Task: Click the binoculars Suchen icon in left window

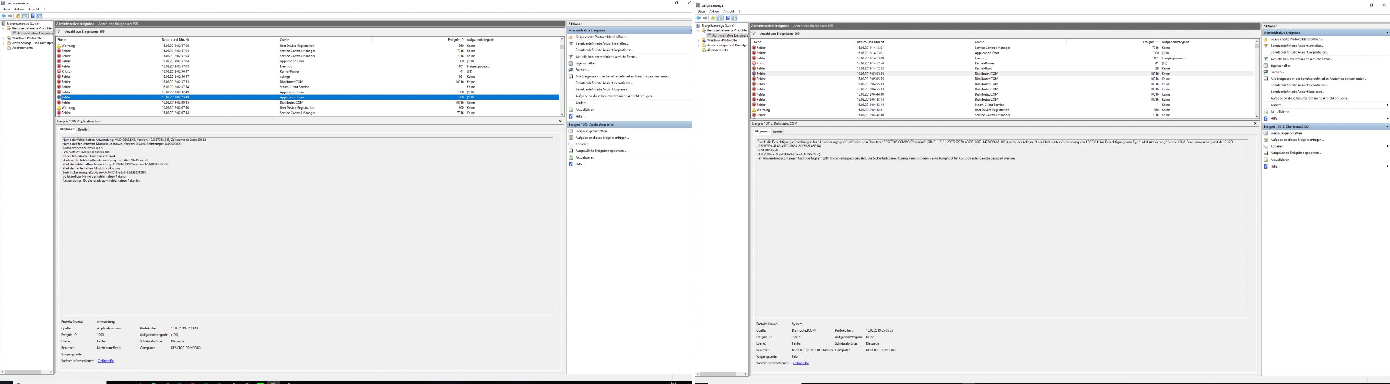Action: point(571,69)
